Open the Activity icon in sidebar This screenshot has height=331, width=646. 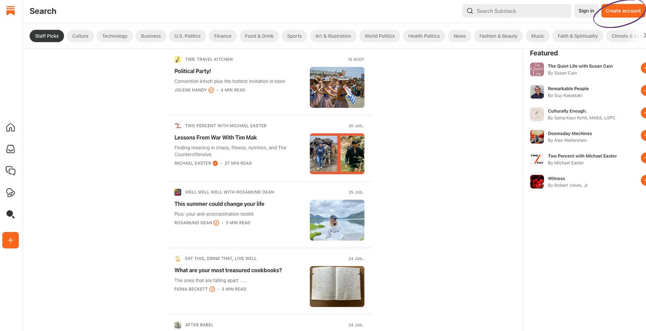(11, 192)
